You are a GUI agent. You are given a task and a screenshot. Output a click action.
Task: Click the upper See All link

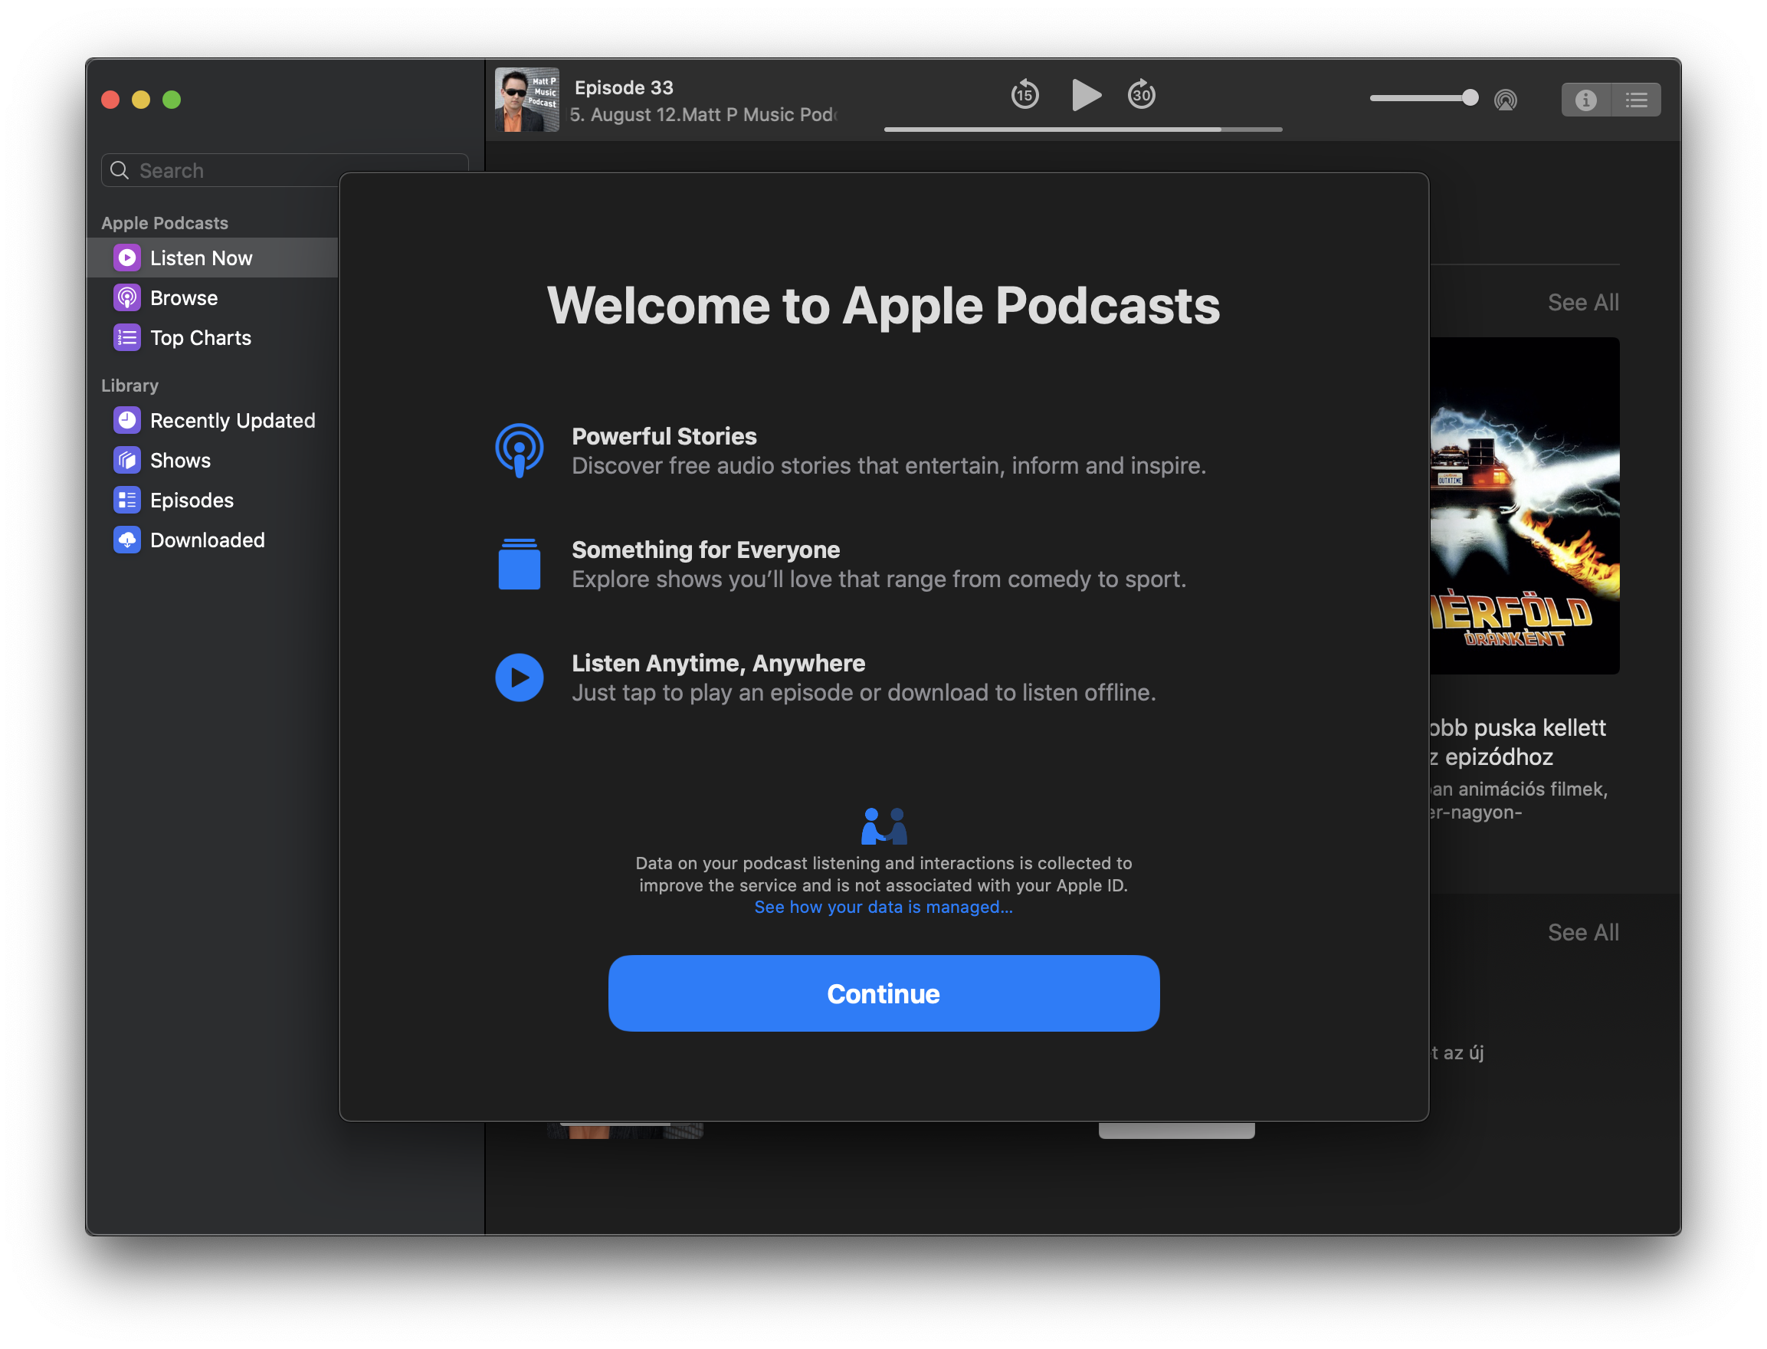pyautogui.click(x=1582, y=303)
